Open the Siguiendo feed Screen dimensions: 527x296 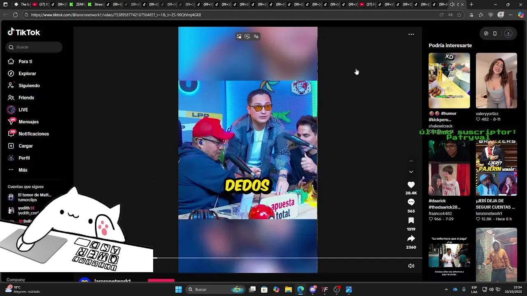29,86
